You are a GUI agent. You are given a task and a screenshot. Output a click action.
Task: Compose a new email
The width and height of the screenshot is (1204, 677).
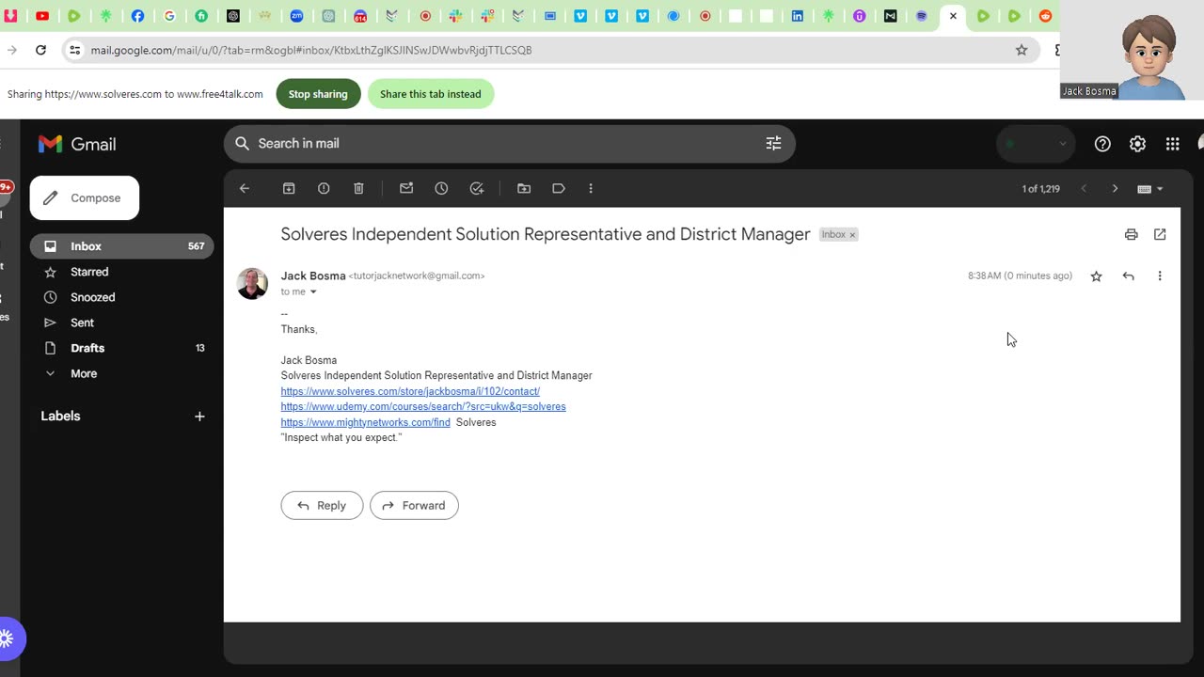point(85,198)
